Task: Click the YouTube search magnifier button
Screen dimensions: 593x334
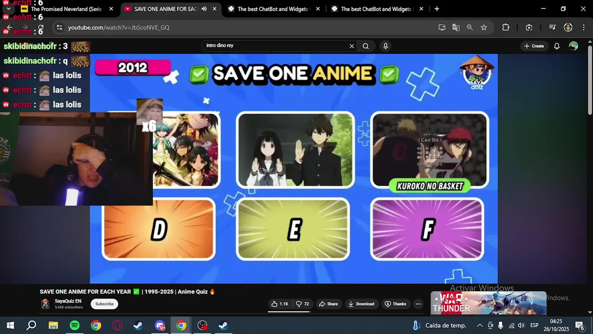Action: tap(366, 46)
